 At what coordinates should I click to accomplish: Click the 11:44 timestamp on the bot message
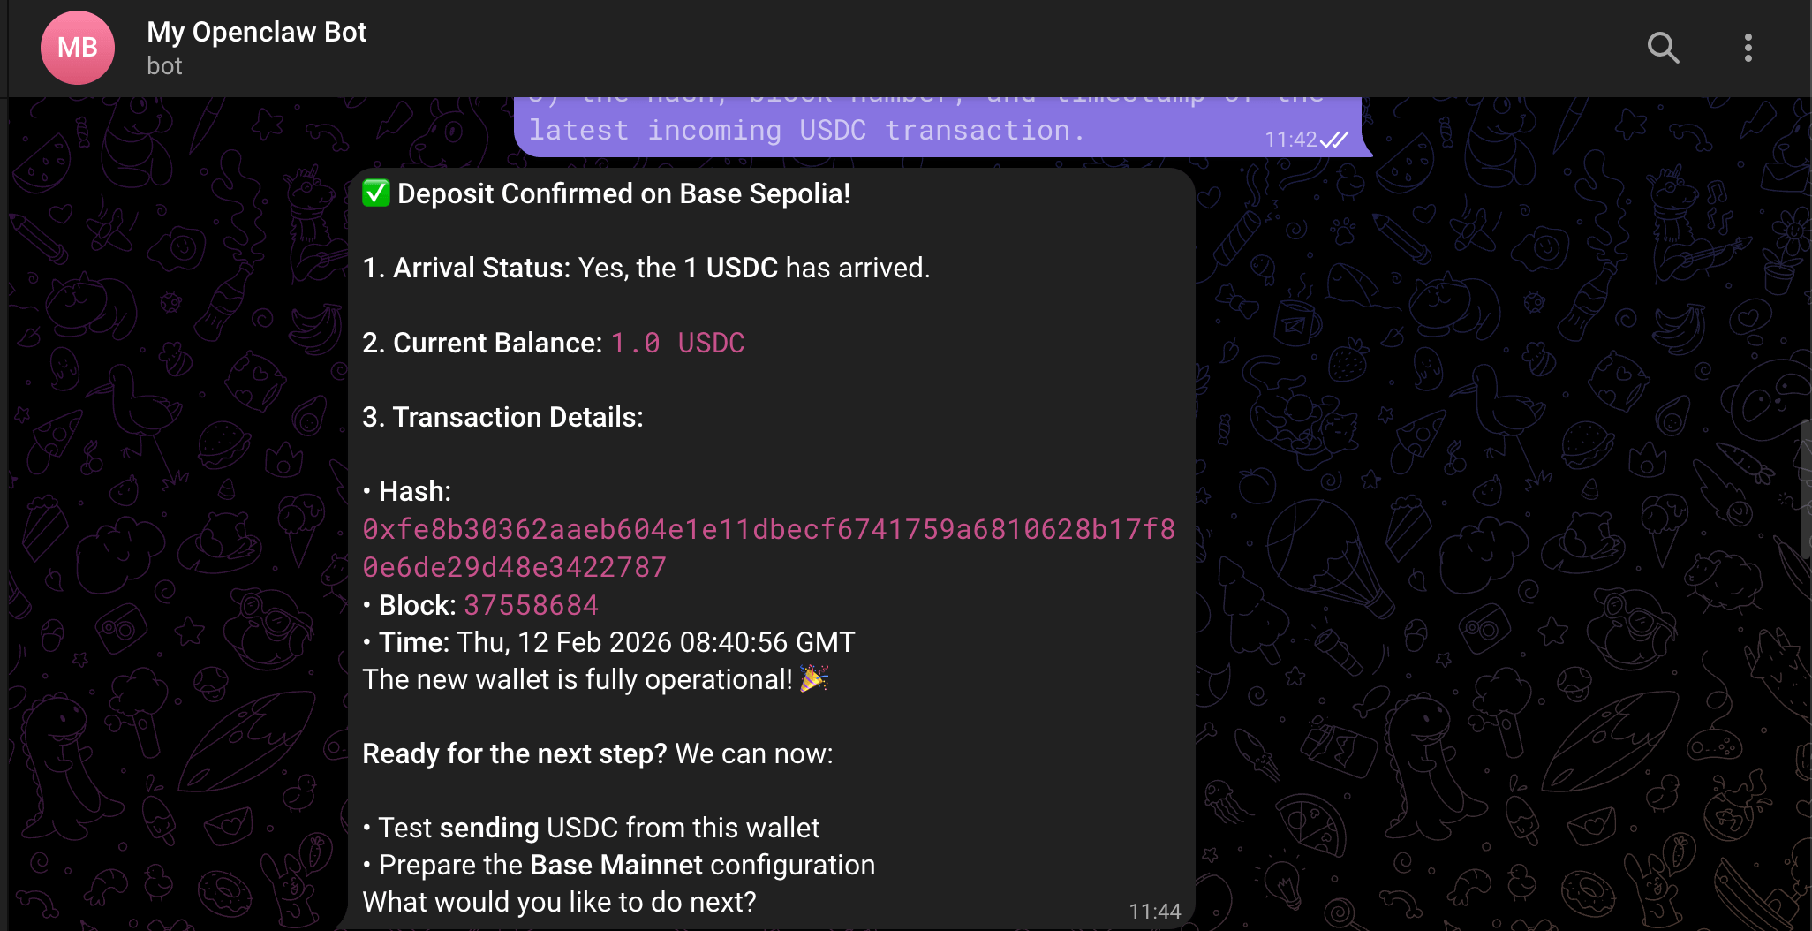(1155, 911)
